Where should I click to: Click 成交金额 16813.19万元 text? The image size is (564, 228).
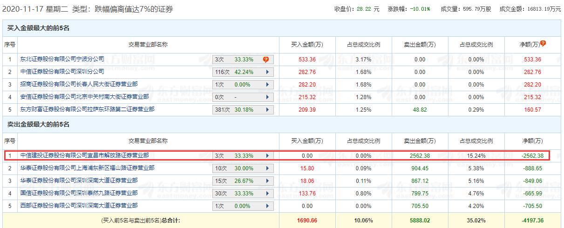point(530,9)
